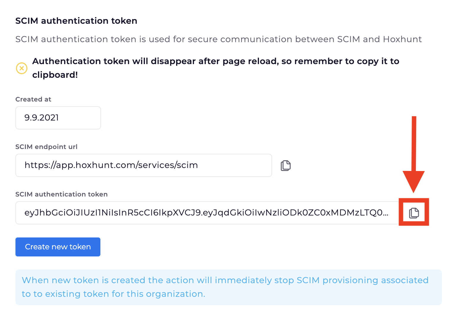The width and height of the screenshot is (458, 317).
Task: Click the SCIM endpoint url label
Action: 46,147
